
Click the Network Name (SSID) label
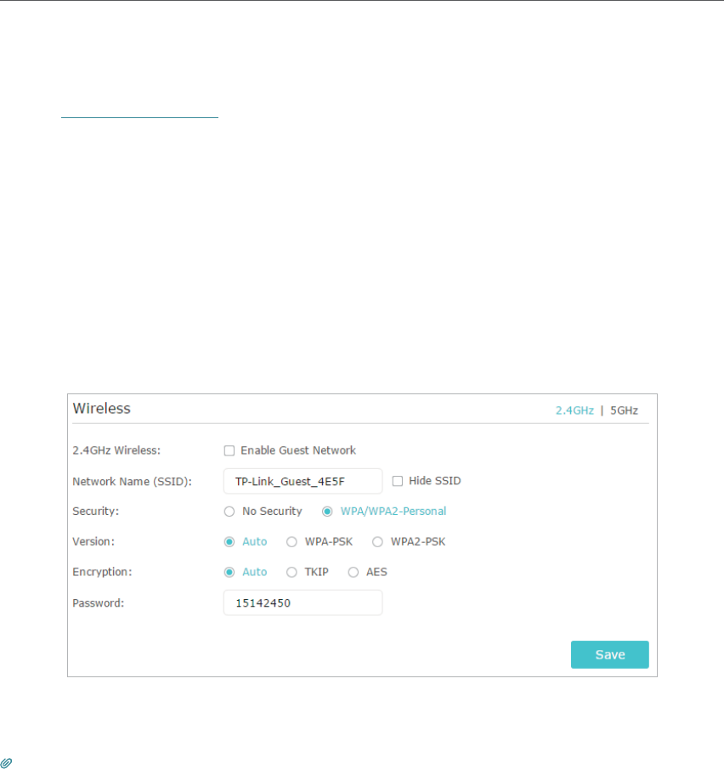pos(132,482)
